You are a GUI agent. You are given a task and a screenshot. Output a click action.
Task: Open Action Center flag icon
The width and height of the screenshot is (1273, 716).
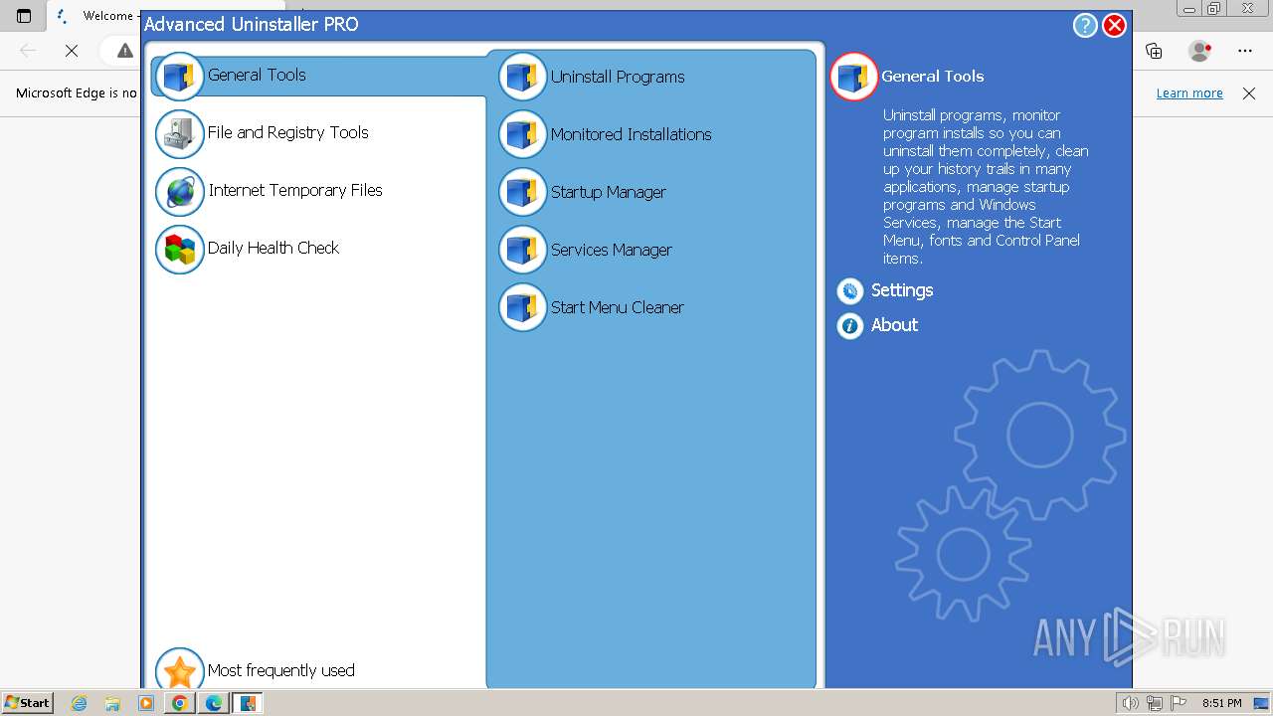[x=1179, y=703]
